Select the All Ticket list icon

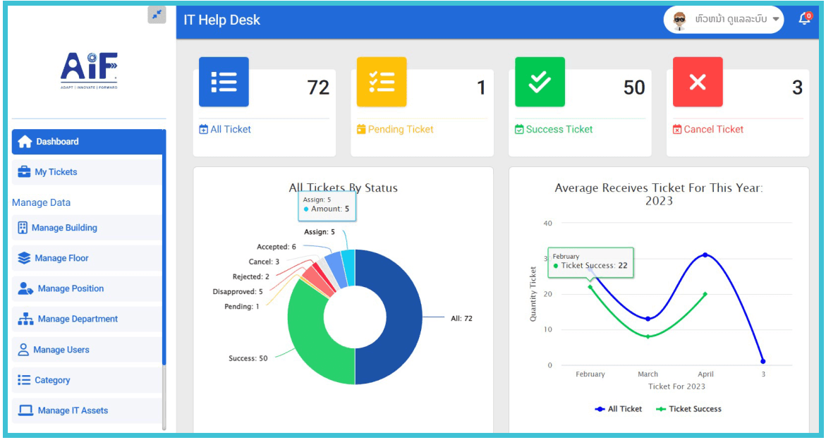[x=224, y=82]
